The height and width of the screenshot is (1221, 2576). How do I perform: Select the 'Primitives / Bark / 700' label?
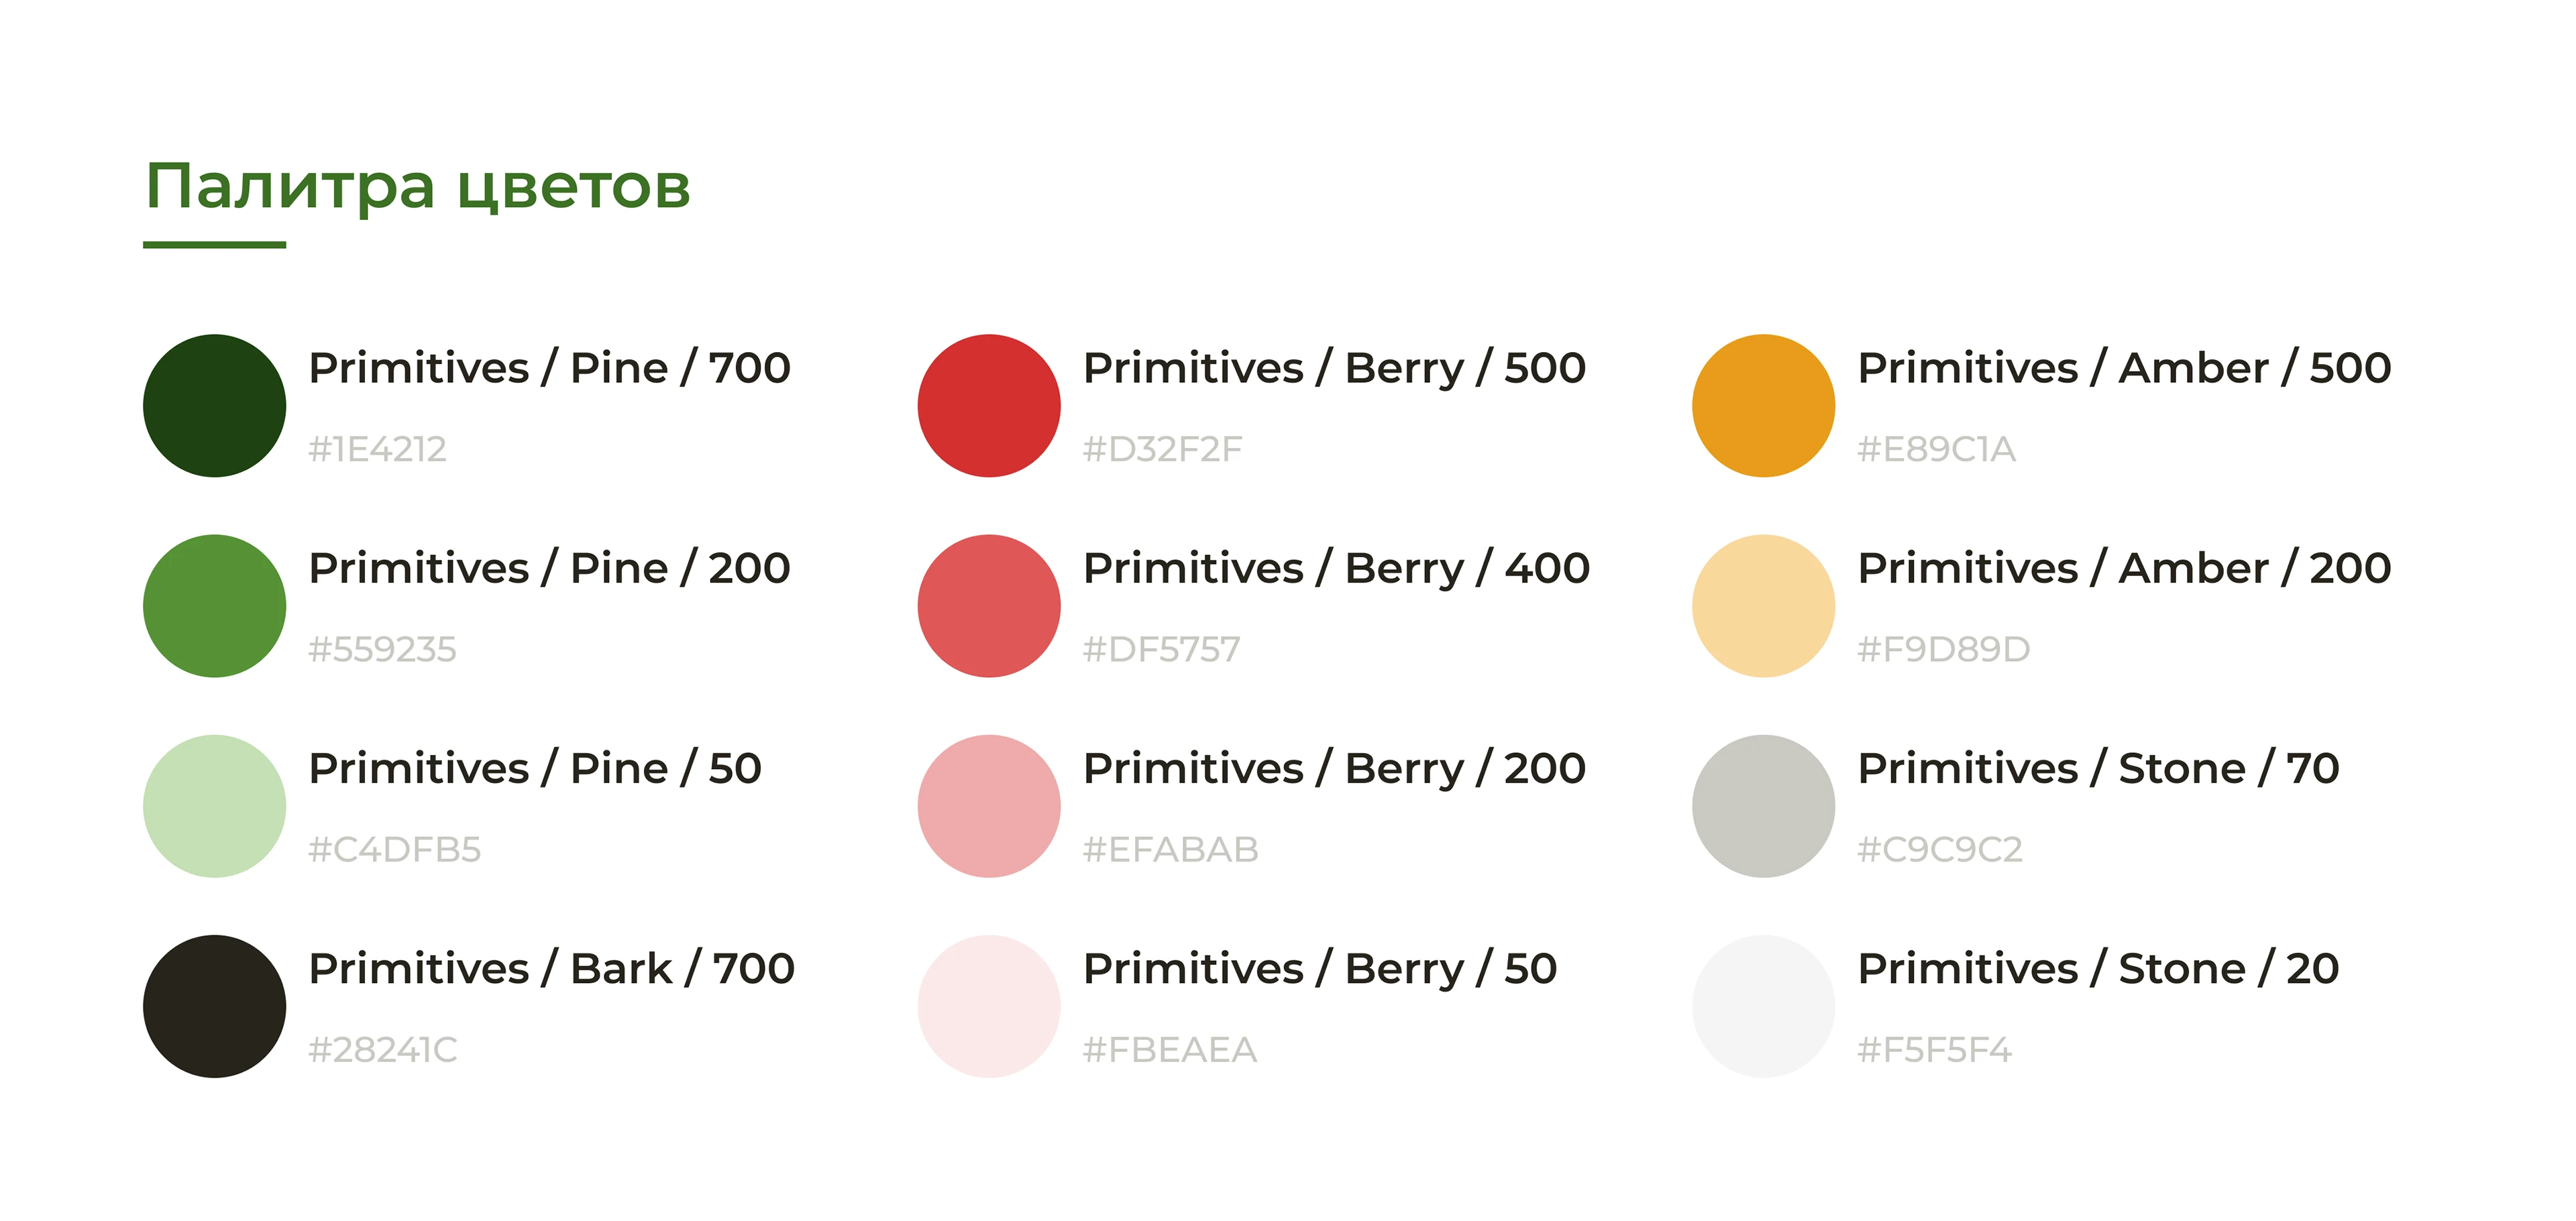pos(551,968)
